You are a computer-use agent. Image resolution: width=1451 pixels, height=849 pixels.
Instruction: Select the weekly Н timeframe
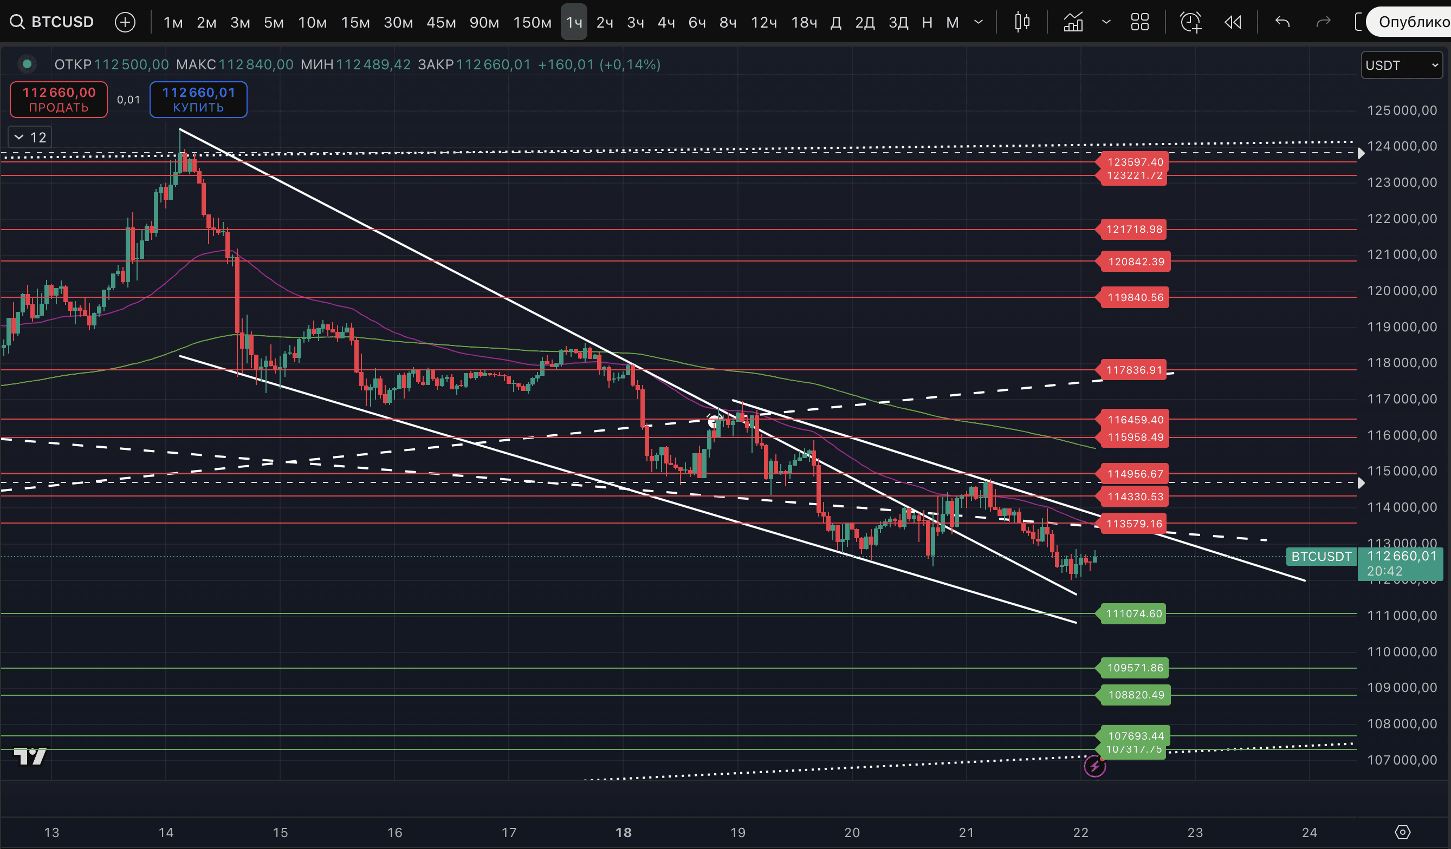pyautogui.click(x=927, y=22)
